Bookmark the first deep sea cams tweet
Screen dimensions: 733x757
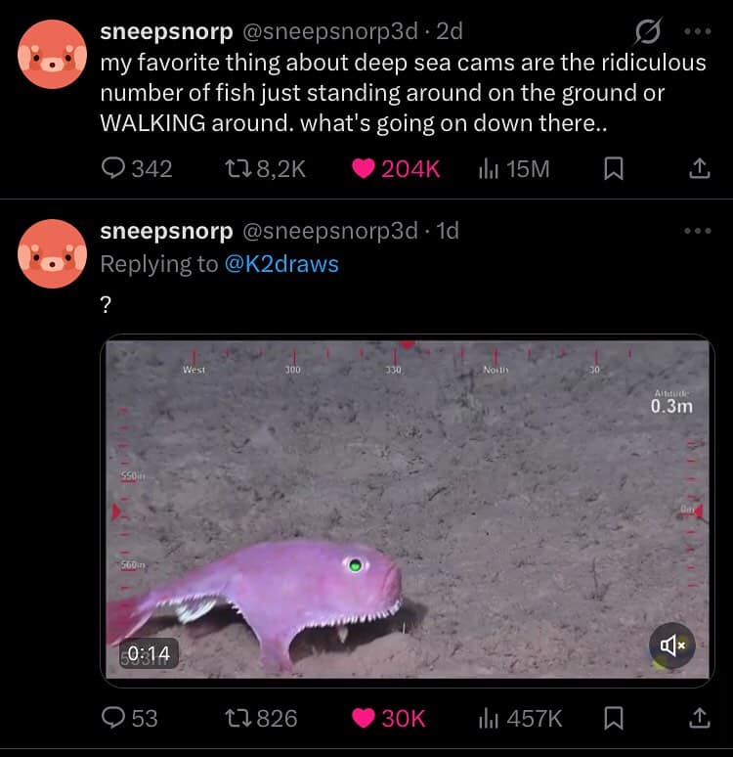coord(613,169)
